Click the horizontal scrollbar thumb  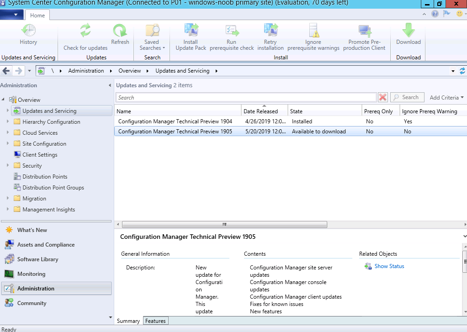[x=224, y=224]
